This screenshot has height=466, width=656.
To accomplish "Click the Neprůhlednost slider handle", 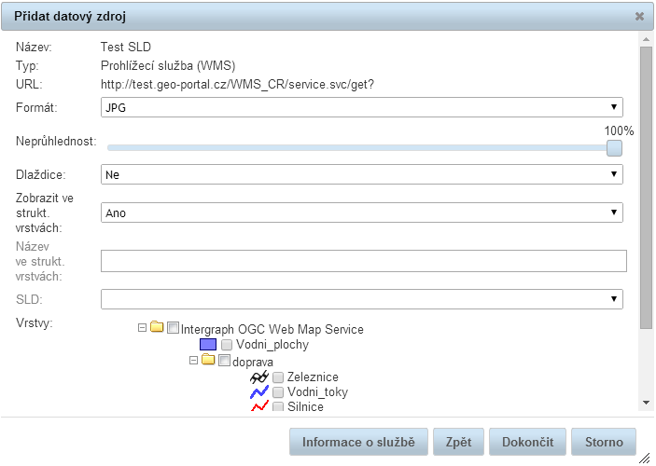I will [614, 147].
